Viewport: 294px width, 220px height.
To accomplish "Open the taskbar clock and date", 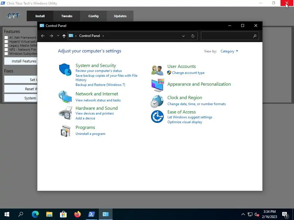I will (x=269, y=214).
